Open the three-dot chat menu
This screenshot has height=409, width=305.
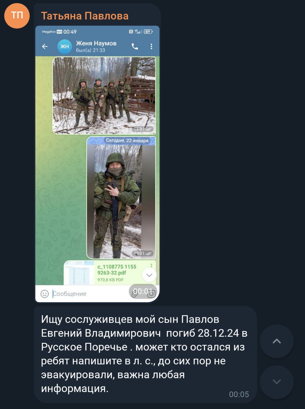pyautogui.click(x=151, y=47)
